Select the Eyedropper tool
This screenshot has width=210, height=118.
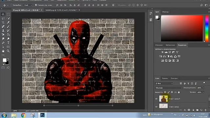(x=8, y=23)
